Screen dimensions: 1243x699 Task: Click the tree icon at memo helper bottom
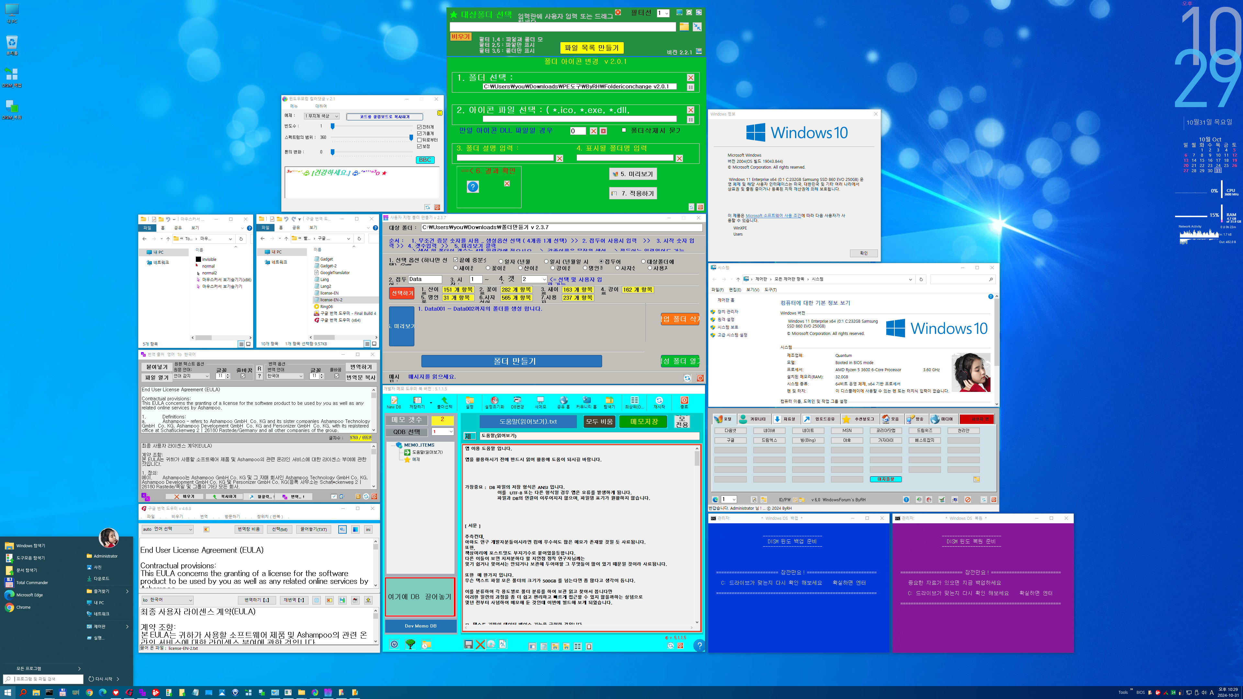[x=410, y=645]
